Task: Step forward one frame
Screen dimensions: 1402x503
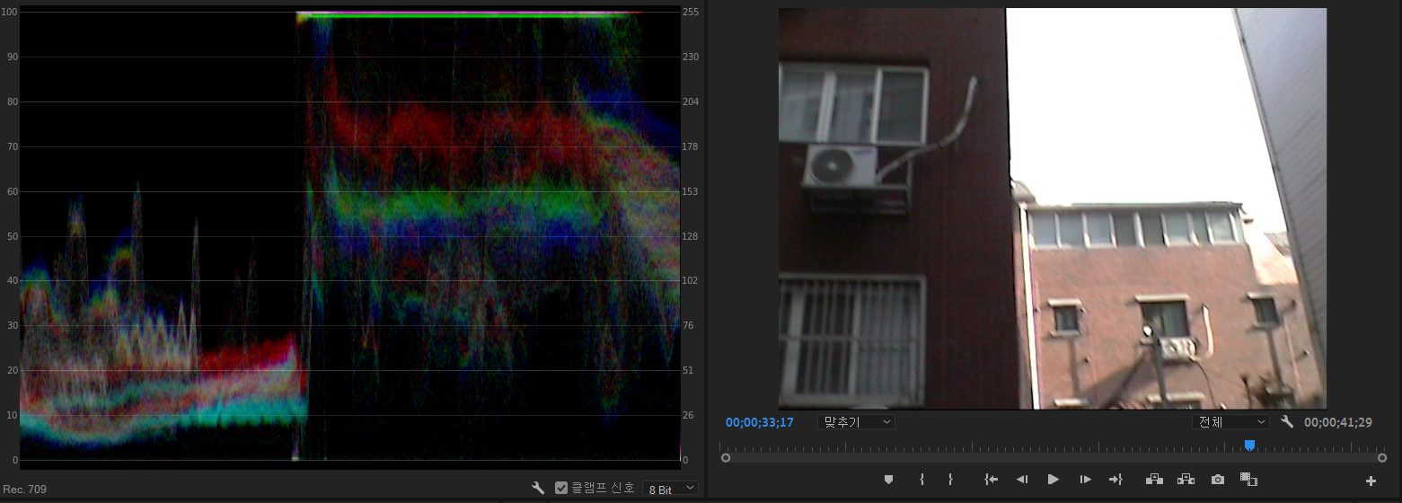Action: point(1085,480)
